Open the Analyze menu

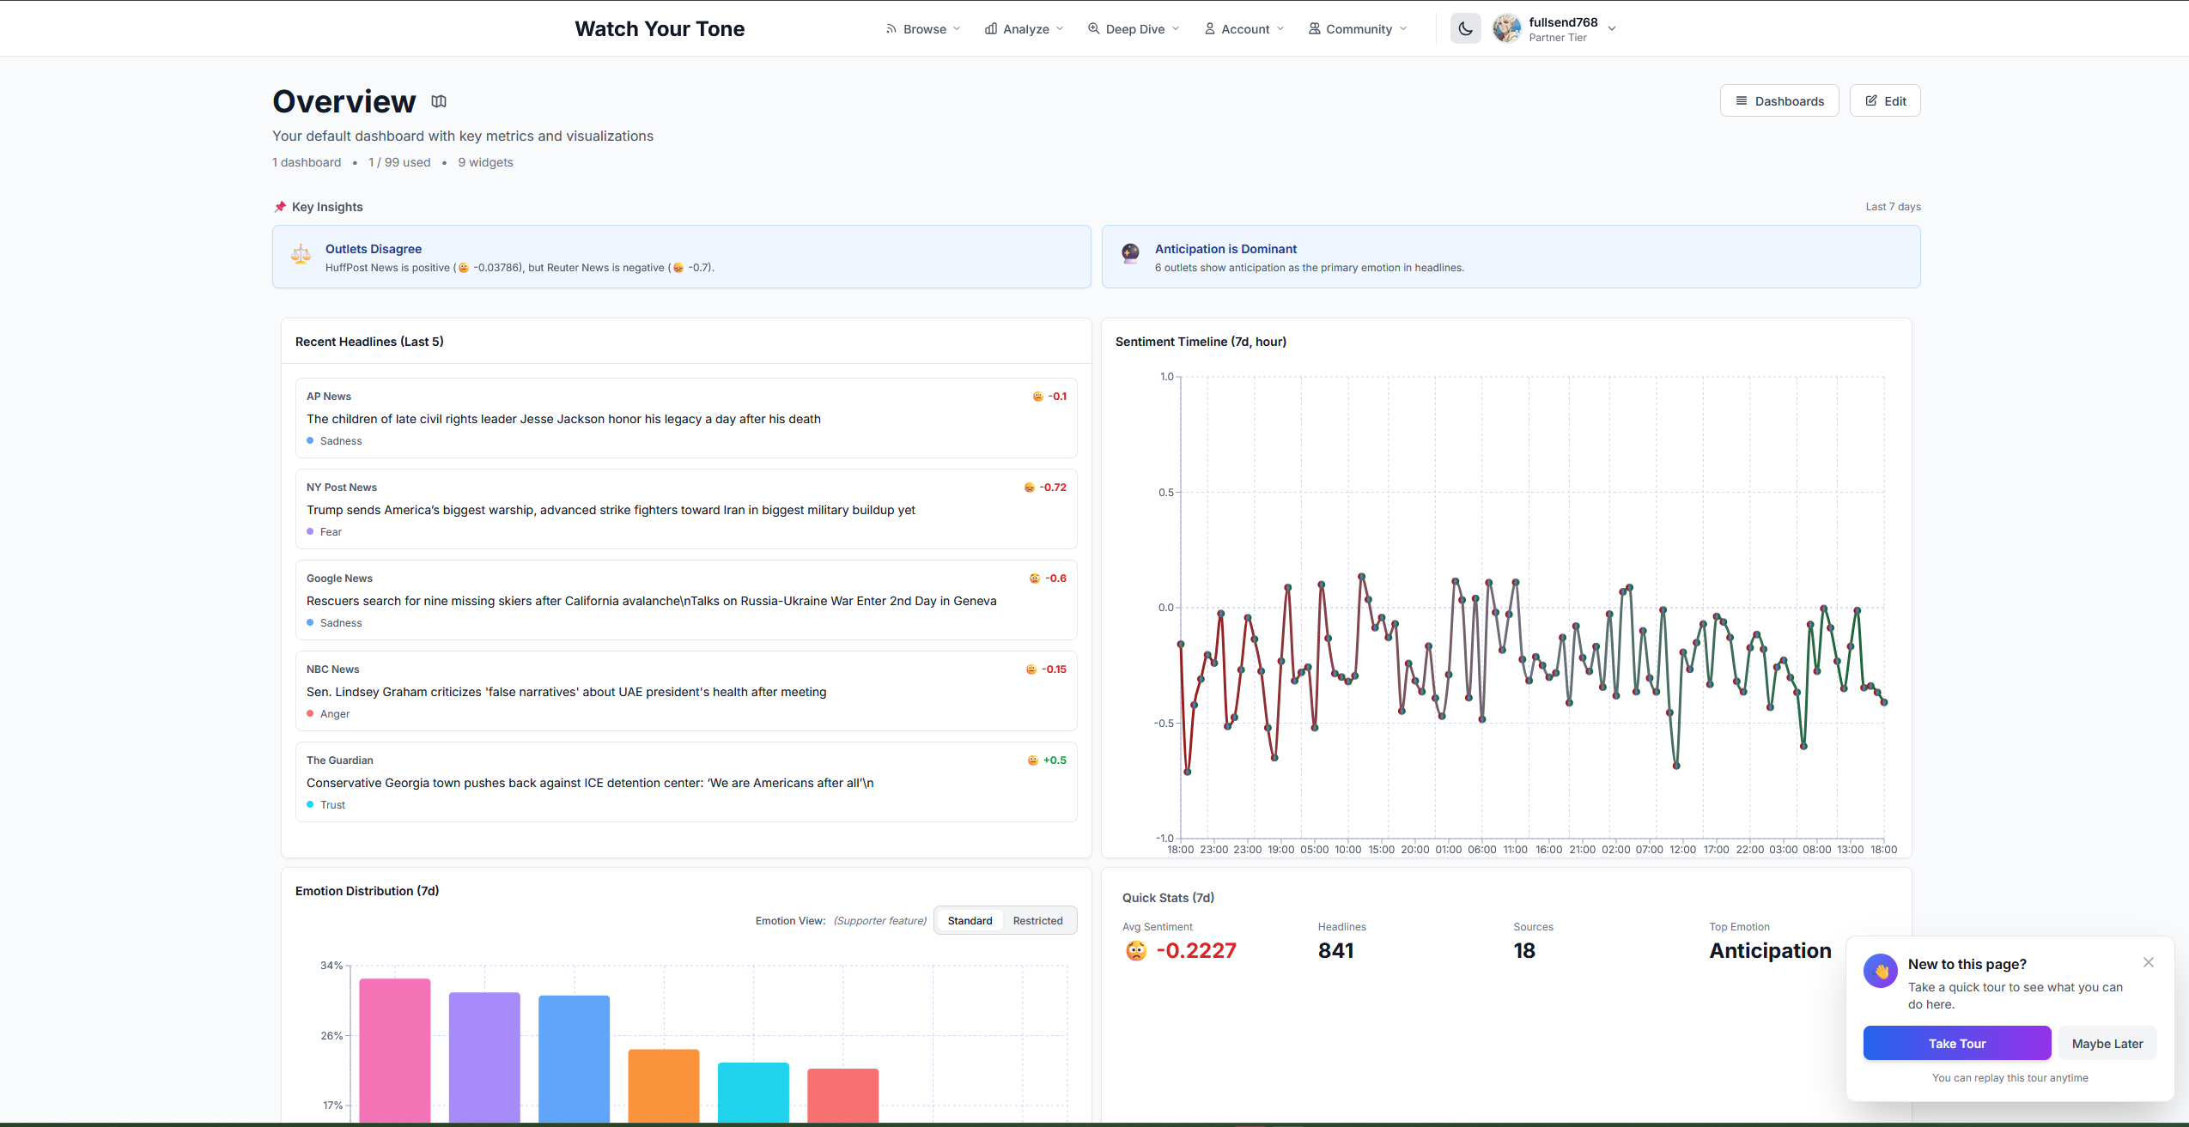[1025, 29]
